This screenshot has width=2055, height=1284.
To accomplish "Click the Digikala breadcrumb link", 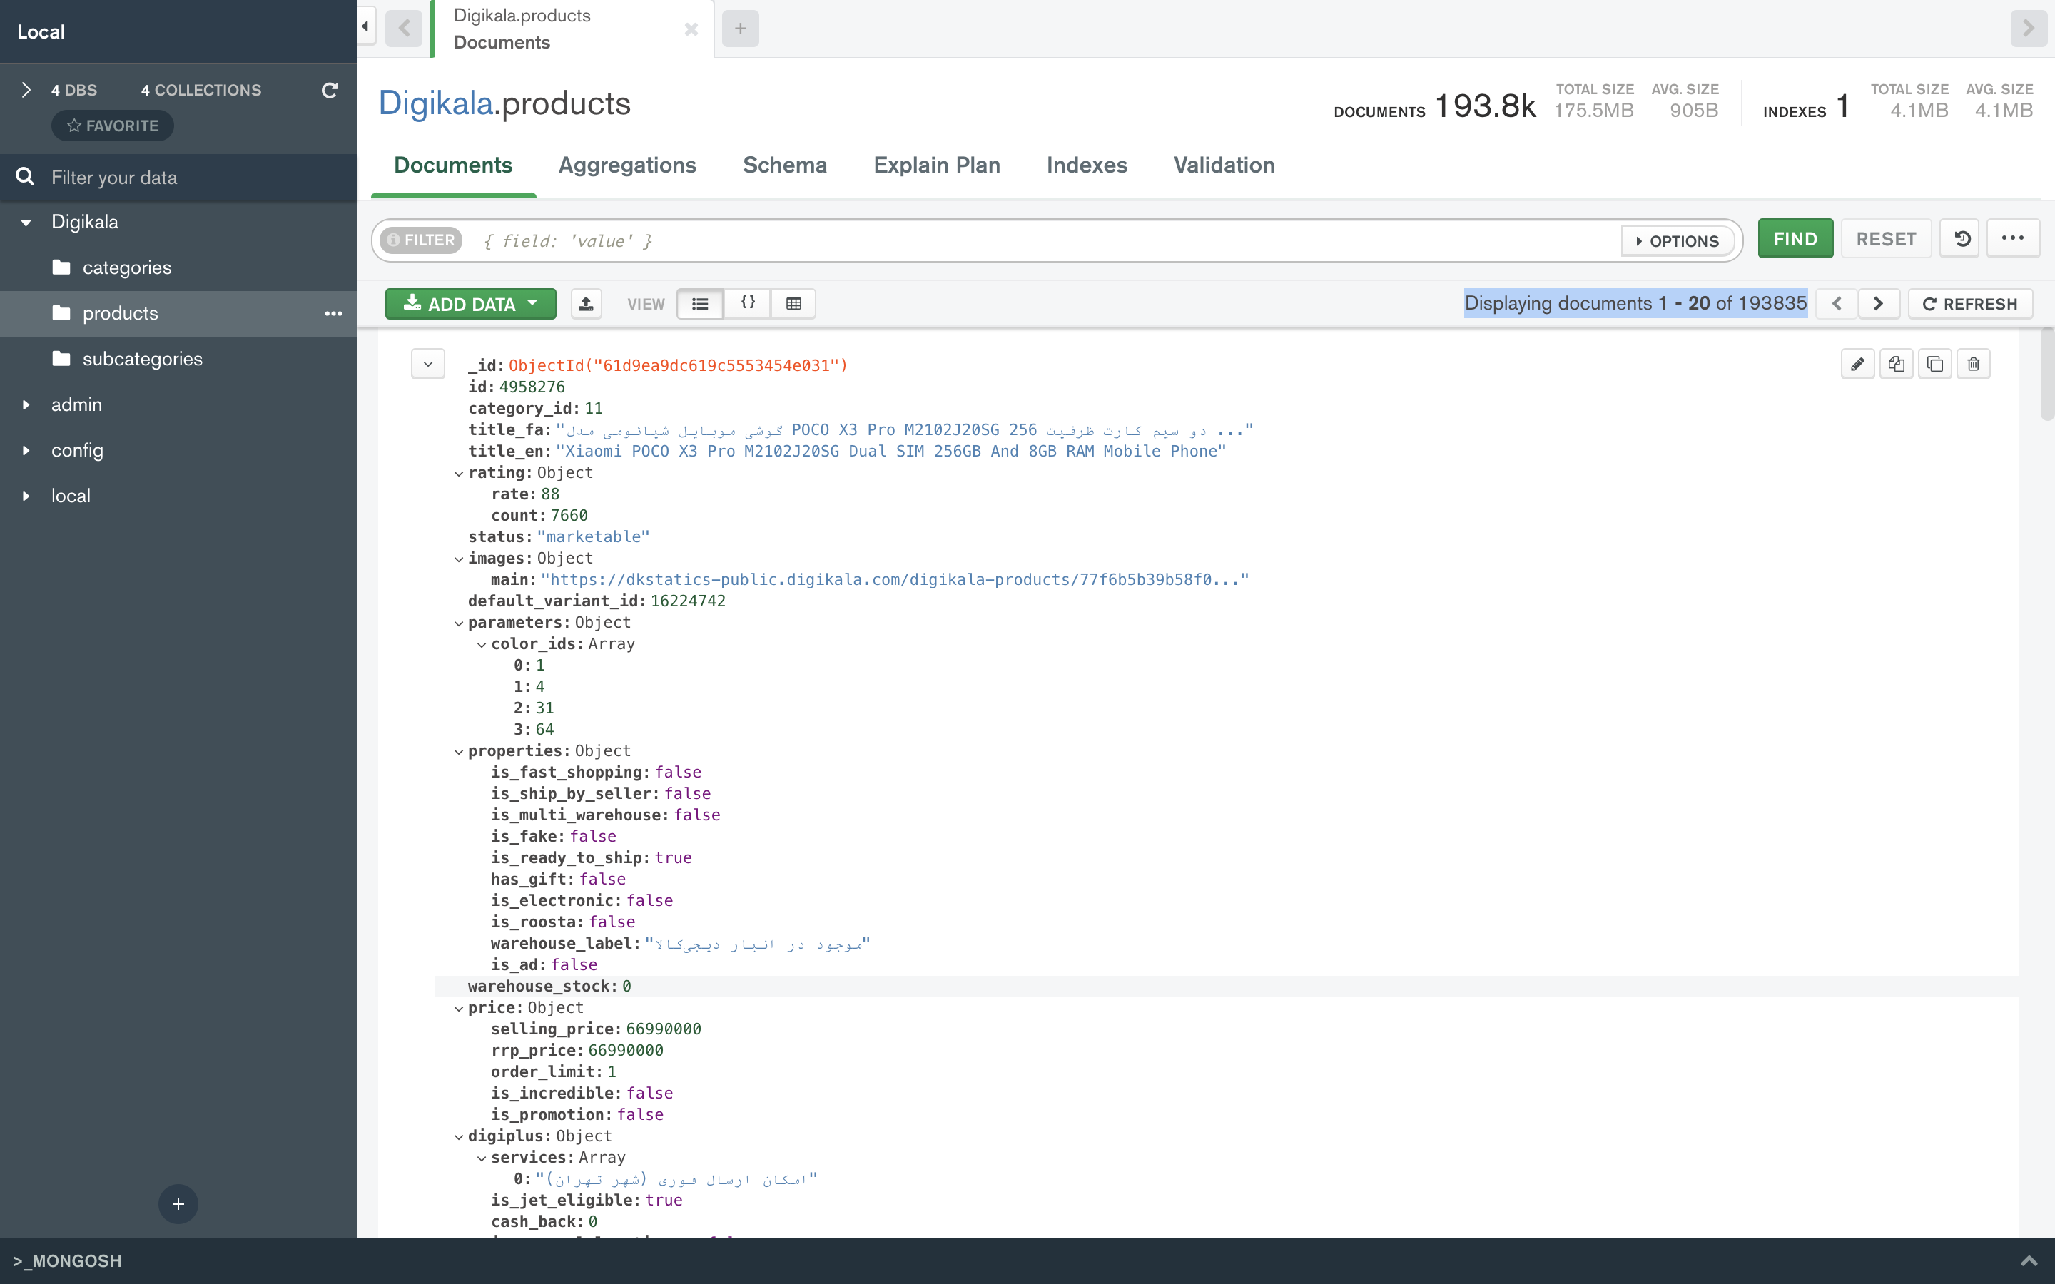I will point(436,103).
